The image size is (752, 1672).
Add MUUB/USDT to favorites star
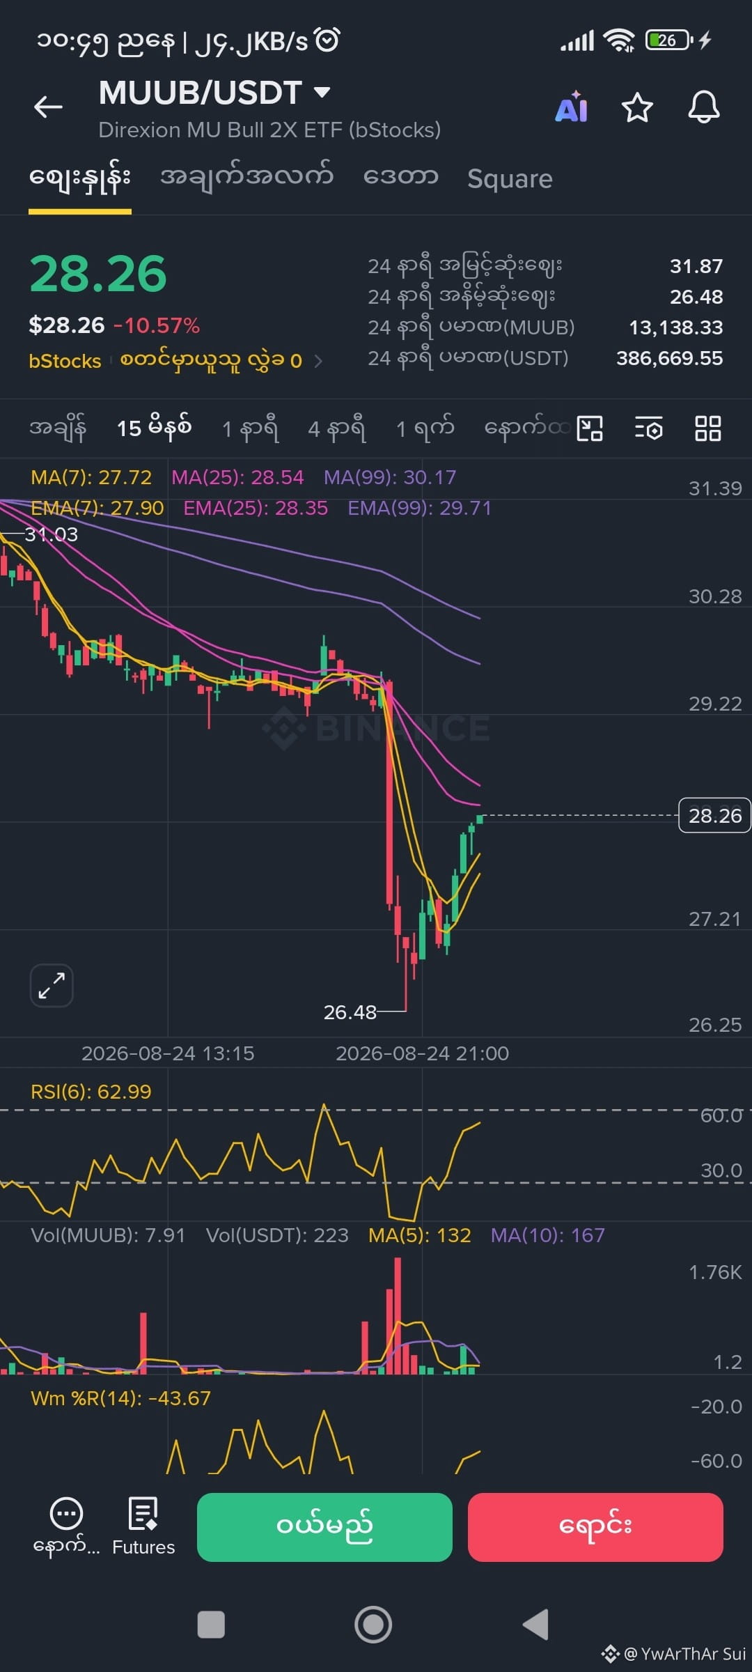coord(637,108)
